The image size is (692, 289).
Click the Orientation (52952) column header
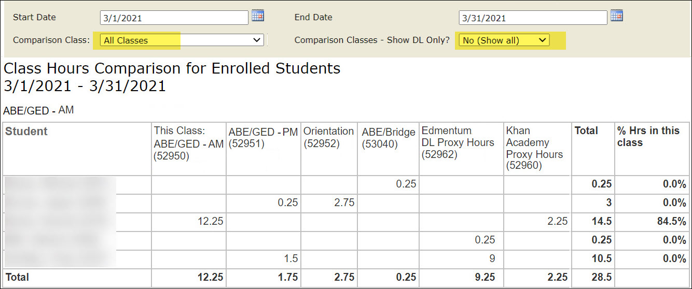coord(328,137)
